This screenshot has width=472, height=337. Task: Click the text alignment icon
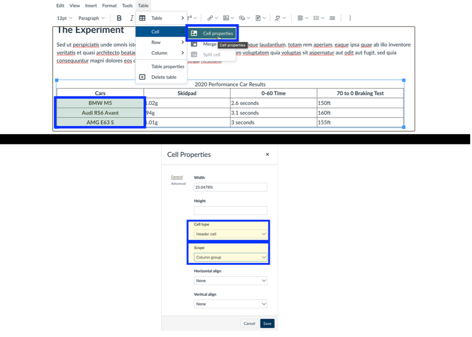tap(300, 18)
